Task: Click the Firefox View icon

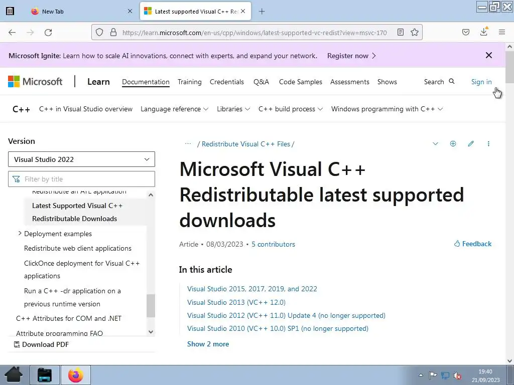Action: pos(10,11)
